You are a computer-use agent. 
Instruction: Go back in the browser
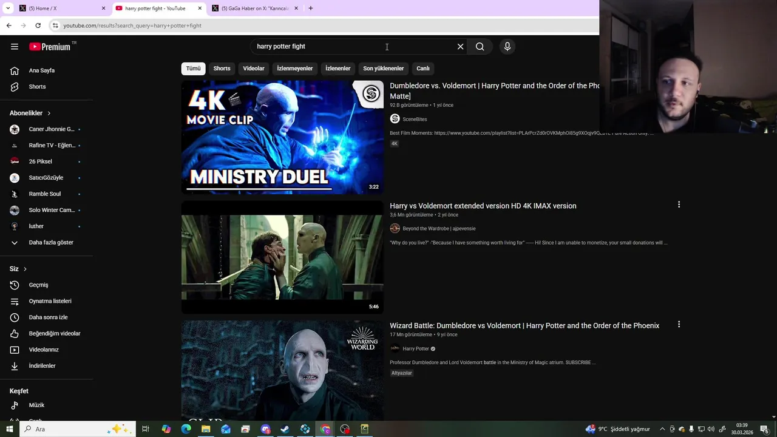pos(8,25)
